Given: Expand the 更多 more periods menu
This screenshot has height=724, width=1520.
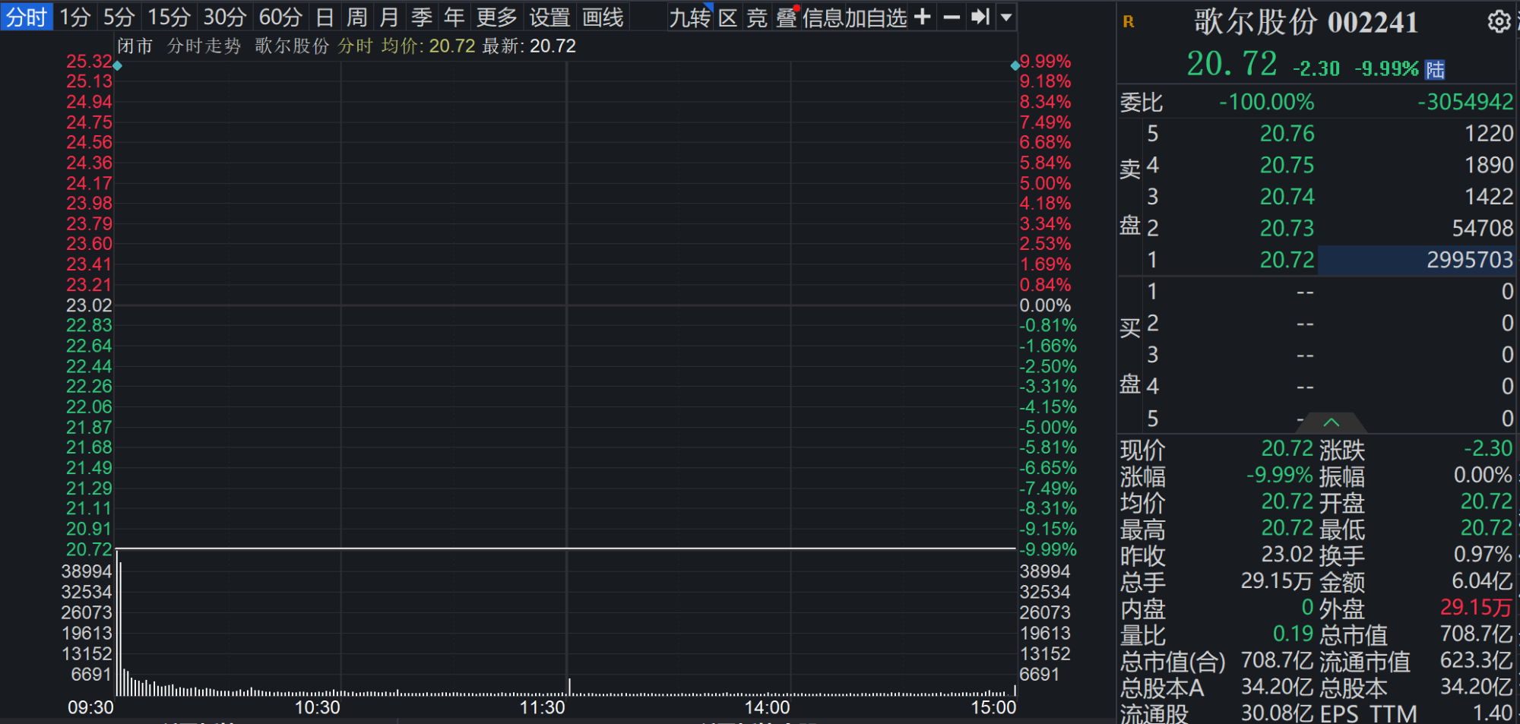Looking at the screenshot, I should click(x=497, y=17).
